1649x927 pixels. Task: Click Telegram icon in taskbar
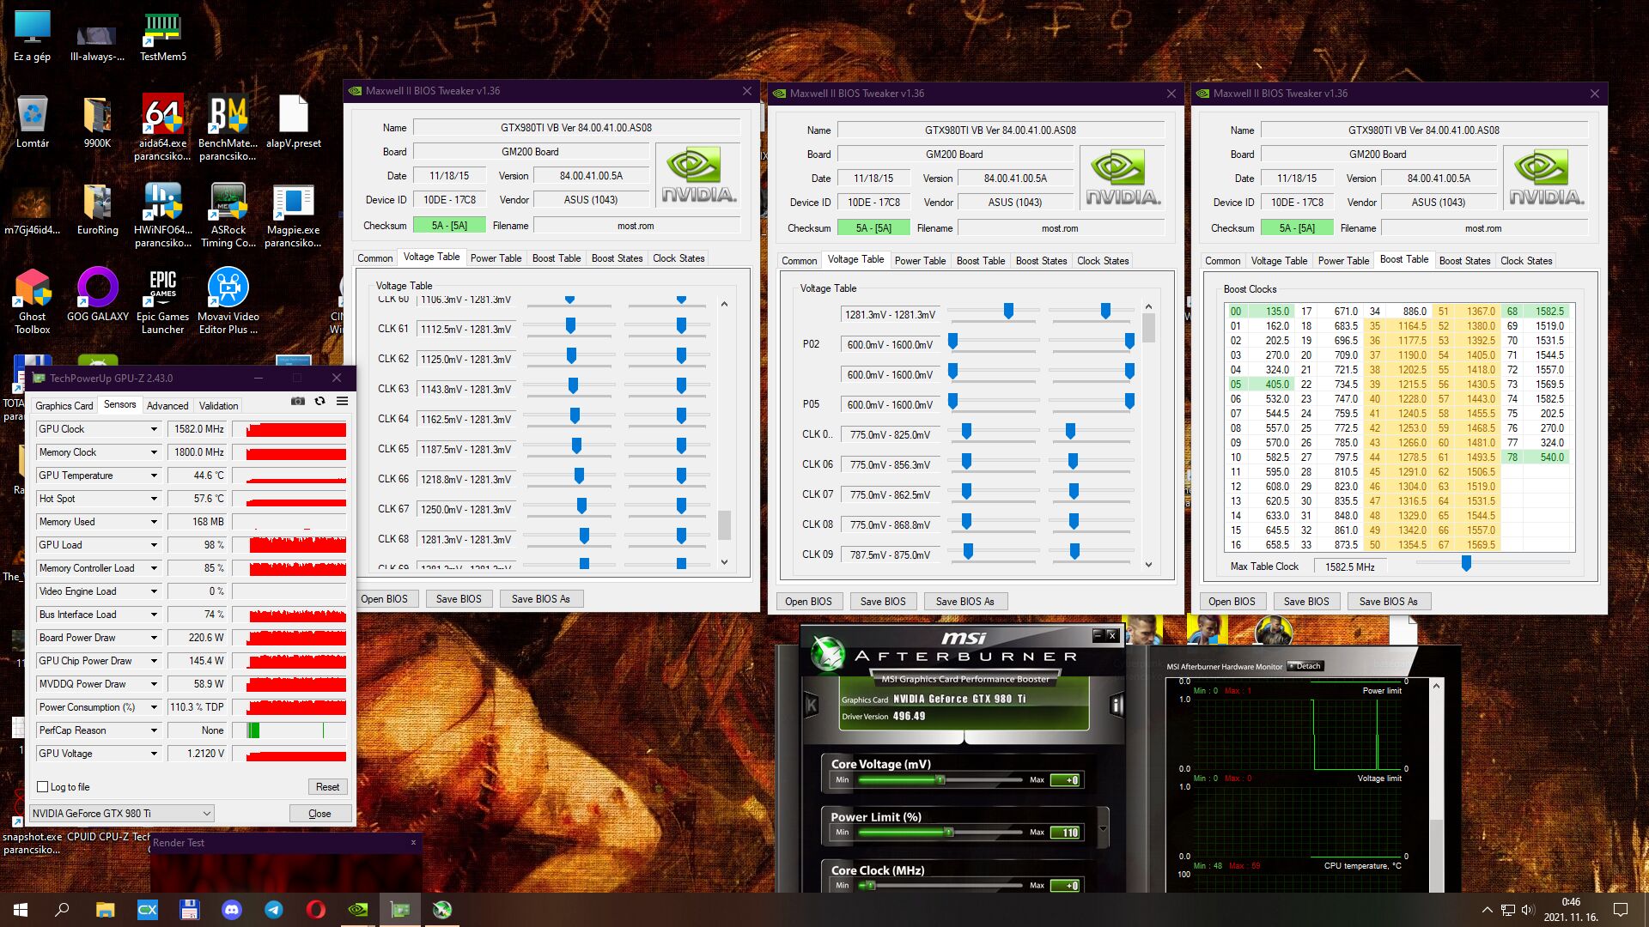point(274,910)
